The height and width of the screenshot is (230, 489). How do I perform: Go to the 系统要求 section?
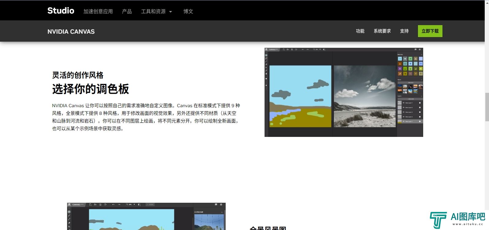tap(382, 31)
